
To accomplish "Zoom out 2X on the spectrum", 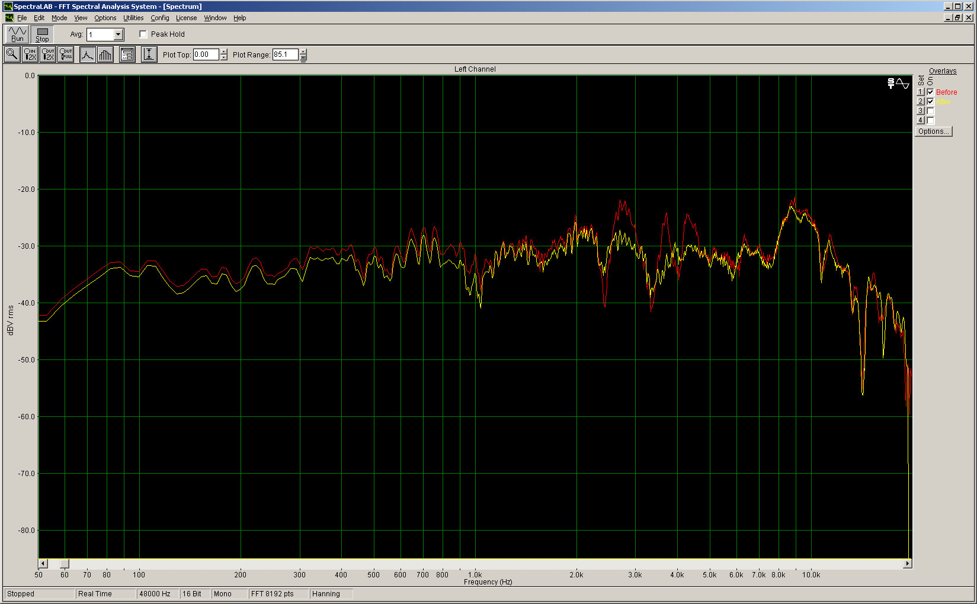I will point(48,54).
